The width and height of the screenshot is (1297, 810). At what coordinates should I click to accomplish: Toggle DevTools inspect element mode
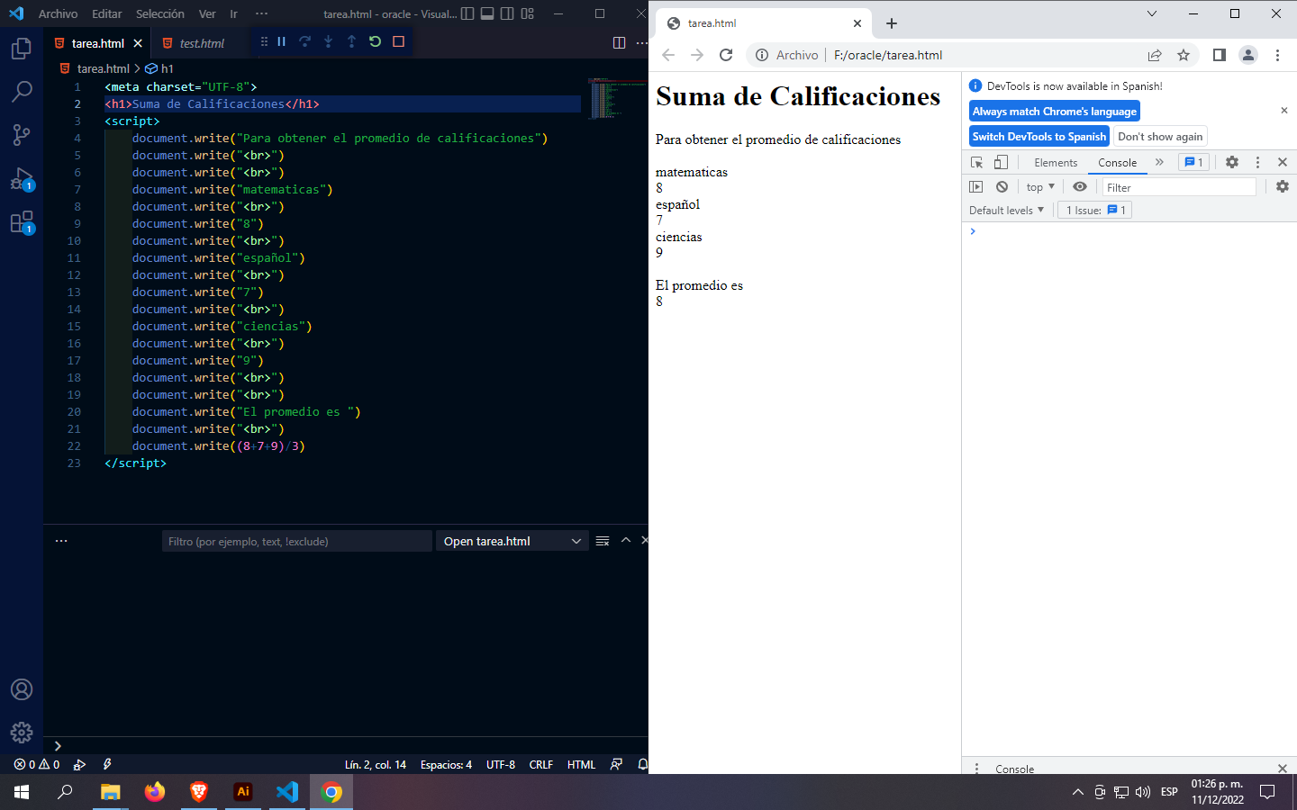[x=976, y=162]
